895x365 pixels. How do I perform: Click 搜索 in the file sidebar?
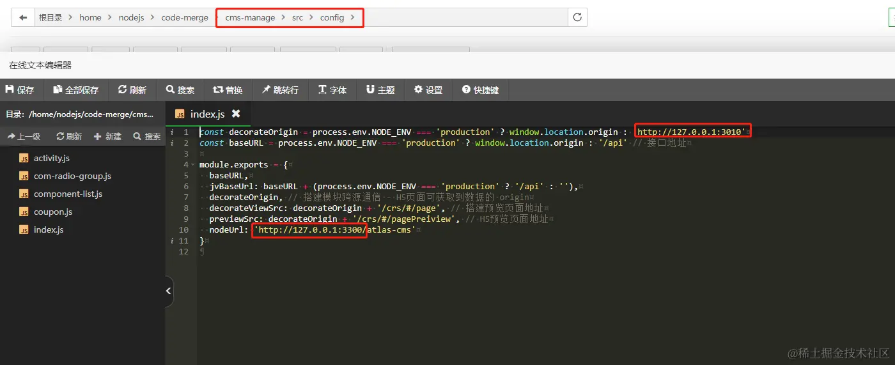coord(147,136)
